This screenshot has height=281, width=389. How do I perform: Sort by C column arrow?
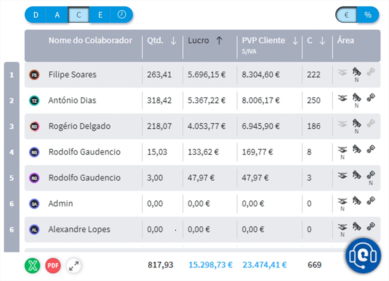(322, 41)
